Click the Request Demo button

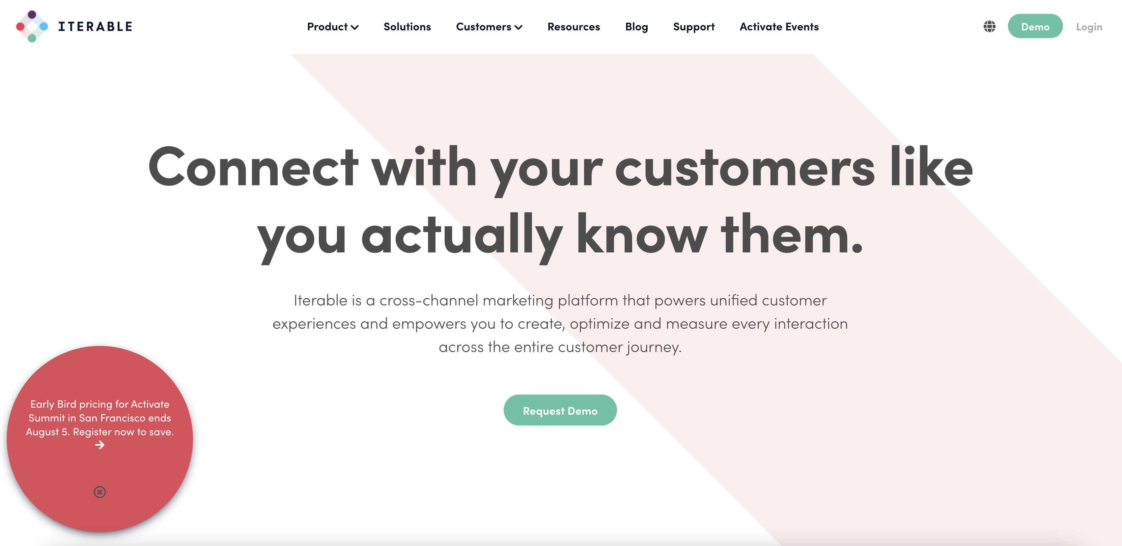tap(560, 410)
